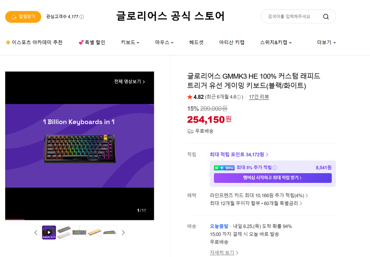This screenshot has width=370, height=257.
Task: Open the 아티산 키캡 menu item
Action: pos(232,42)
